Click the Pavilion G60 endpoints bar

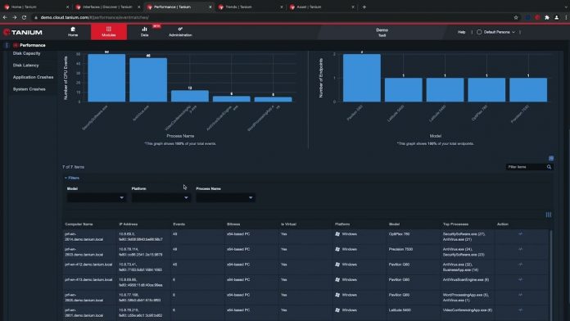pyautogui.click(x=362, y=78)
